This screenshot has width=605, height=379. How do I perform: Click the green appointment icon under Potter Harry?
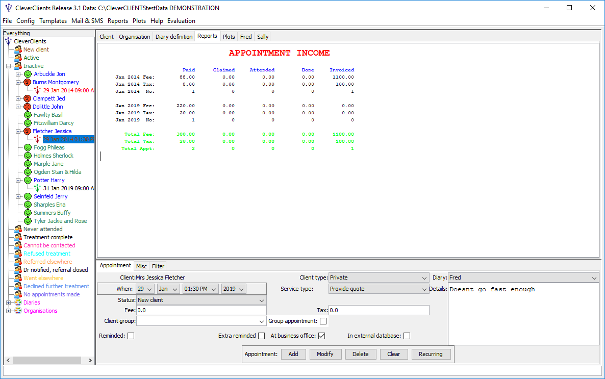click(x=37, y=188)
